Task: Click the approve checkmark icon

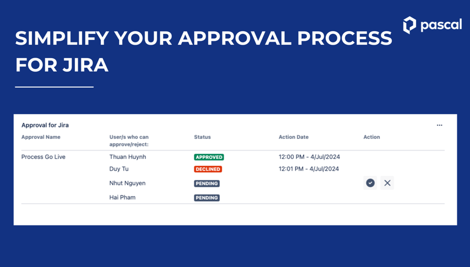Action: pyautogui.click(x=370, y=183)
